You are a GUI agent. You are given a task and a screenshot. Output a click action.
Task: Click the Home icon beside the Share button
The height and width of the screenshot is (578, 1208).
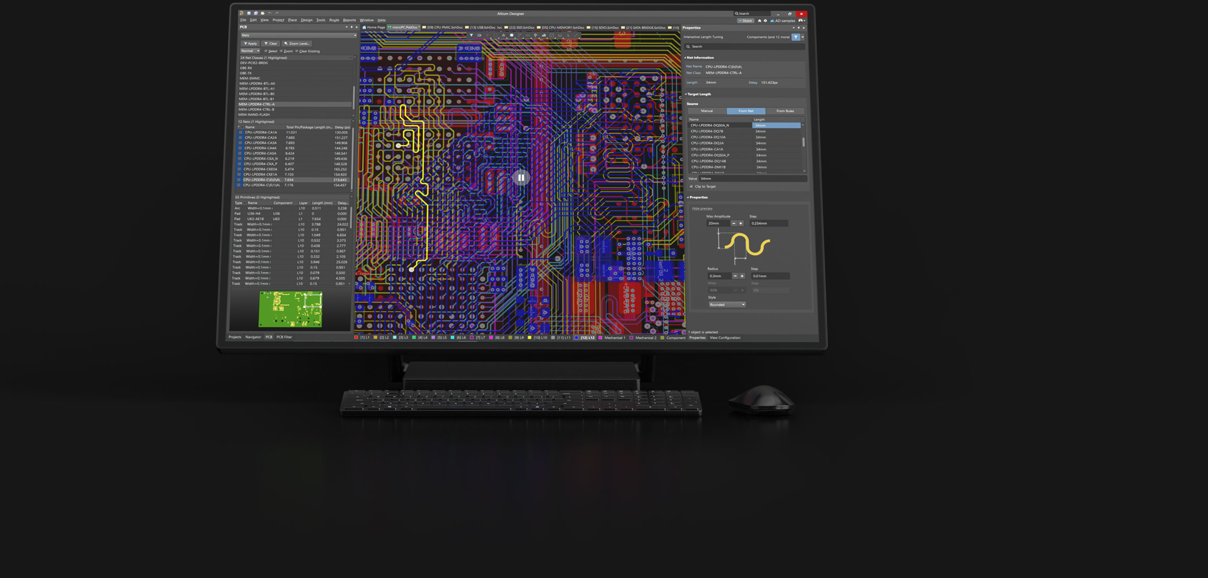[759, 21]
